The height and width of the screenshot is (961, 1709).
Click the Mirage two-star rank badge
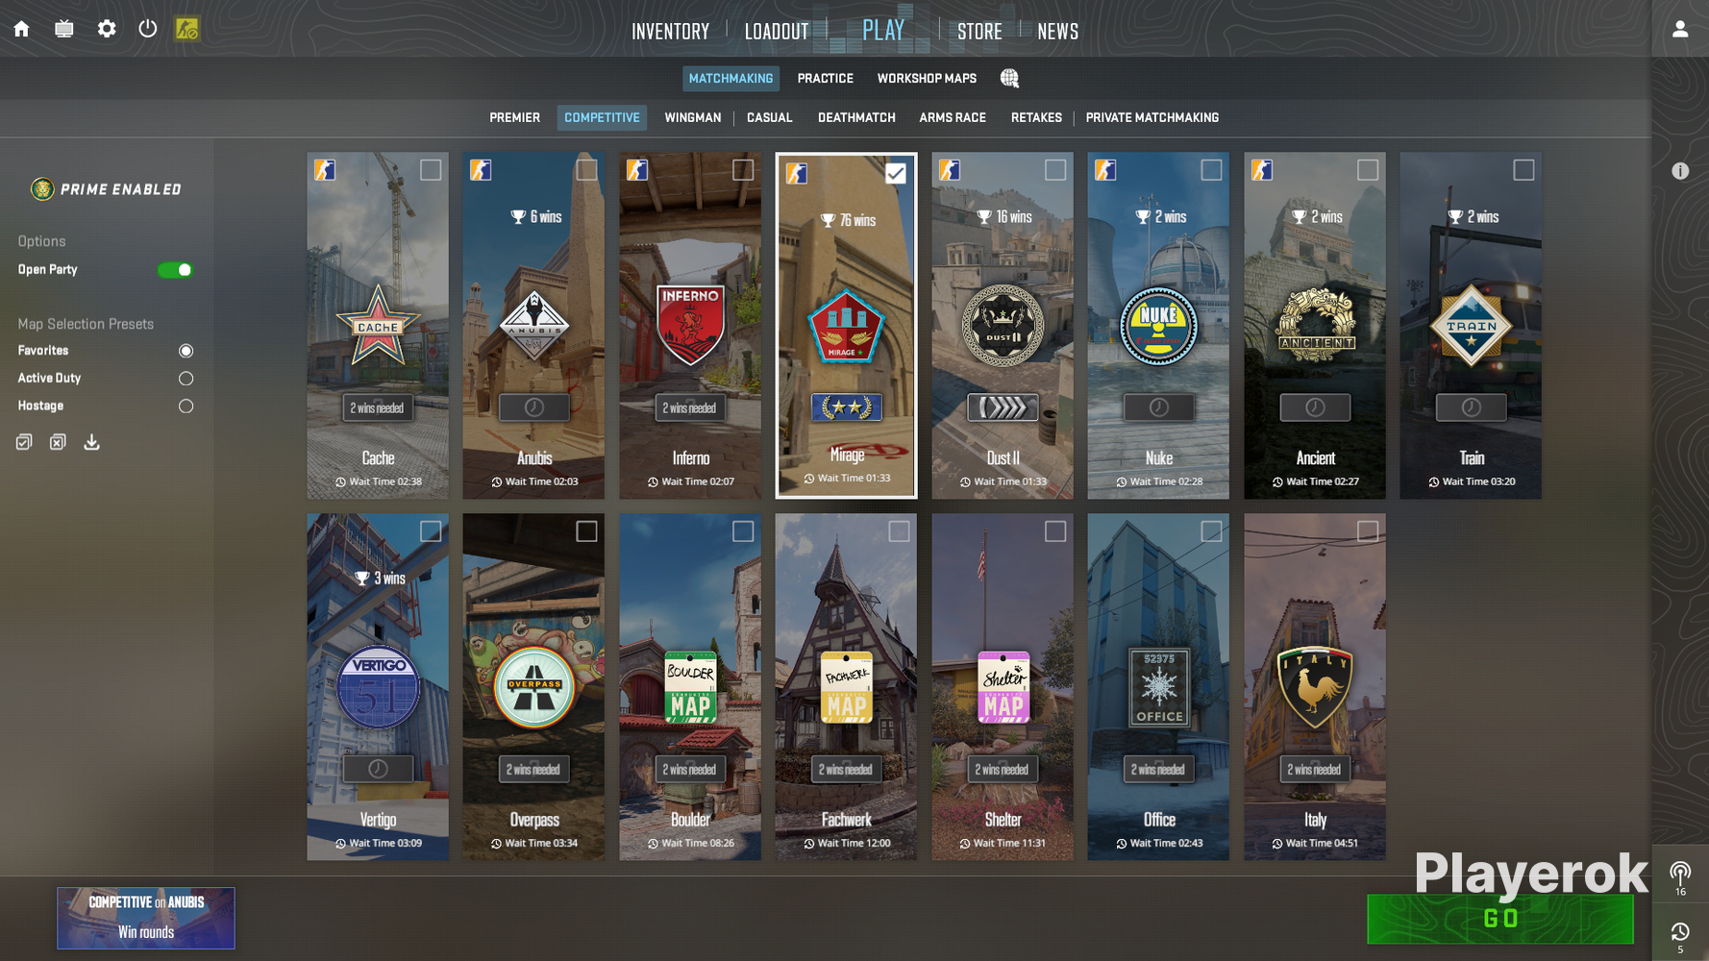(847, 407)
